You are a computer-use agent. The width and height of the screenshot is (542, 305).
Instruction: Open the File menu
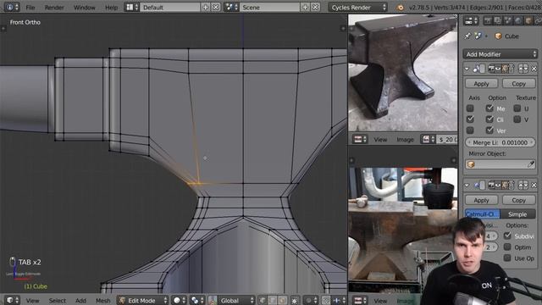30,8
